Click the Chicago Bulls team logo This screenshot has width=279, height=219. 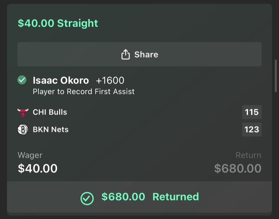point(23,112)
